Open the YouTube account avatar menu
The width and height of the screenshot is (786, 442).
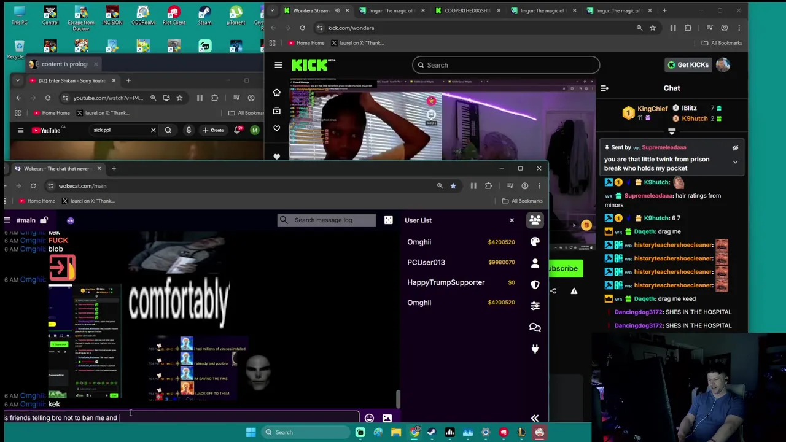coord(255,130)
